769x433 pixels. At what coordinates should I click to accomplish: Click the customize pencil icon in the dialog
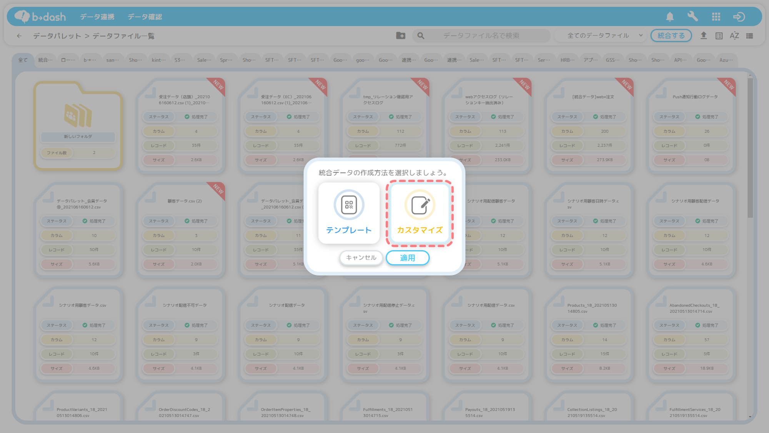tap(420, 204)
